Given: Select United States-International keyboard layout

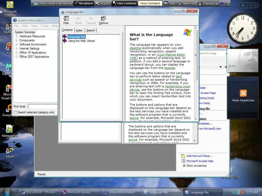Looking at the screenshot, I should click(x=53, y=3).
